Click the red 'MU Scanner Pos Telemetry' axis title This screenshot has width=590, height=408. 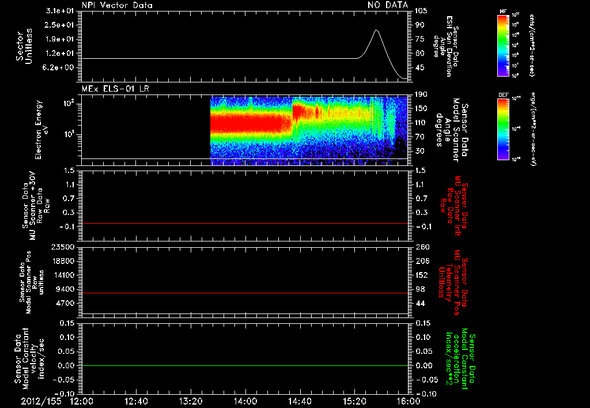coord(453,282)
